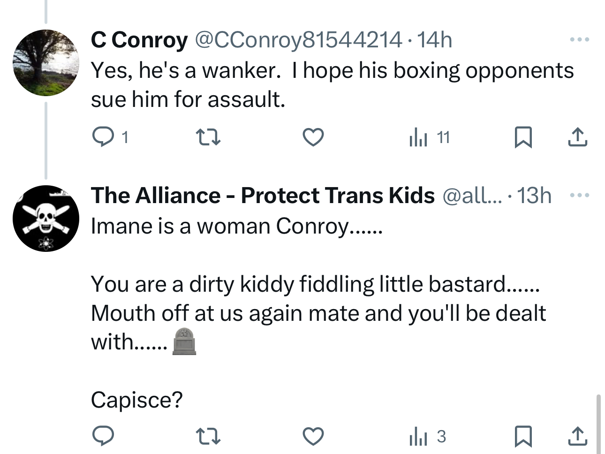Open more options on The Alliance tweet
The height and width of the screenshot is (454, 605).
point(579,195)
